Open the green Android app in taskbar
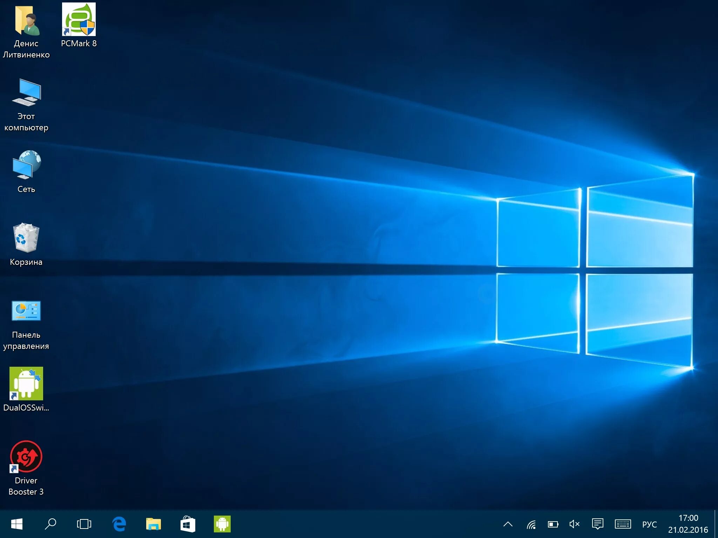The image size is (718, 538). [222, 524]
